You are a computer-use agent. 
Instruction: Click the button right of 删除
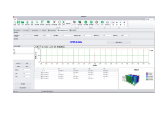(27, 66)
